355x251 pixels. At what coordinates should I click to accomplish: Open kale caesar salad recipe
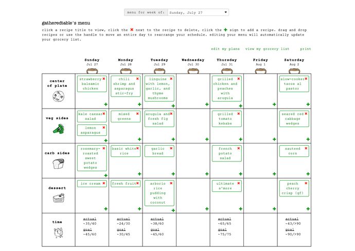click(x=91, y=116)
